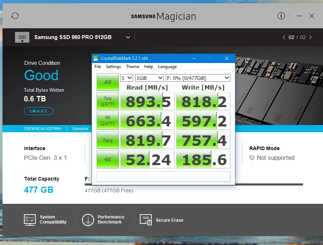Click the System Compatibility label
This screenshot has width=323, height=245.
[53, 220]
